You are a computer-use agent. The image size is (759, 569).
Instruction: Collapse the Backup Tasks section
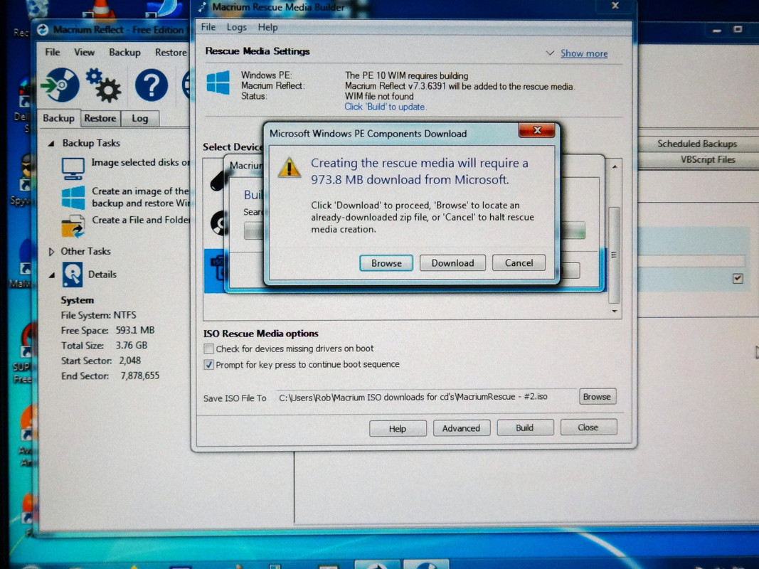(51, 144)
